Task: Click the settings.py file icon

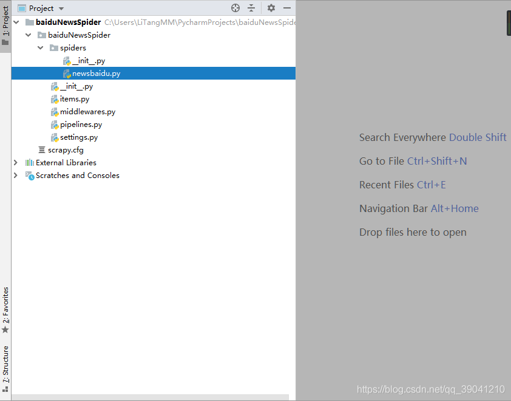Action: click(55, 137)
